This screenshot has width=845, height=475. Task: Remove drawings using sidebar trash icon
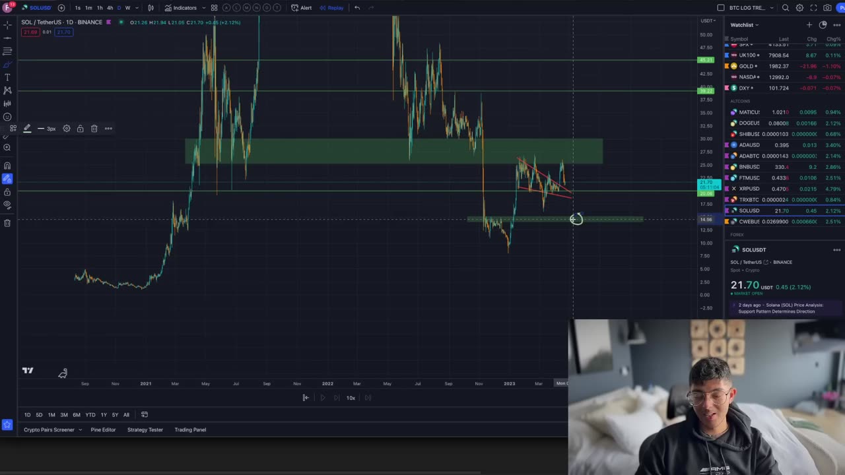click(x=7, y=223)
